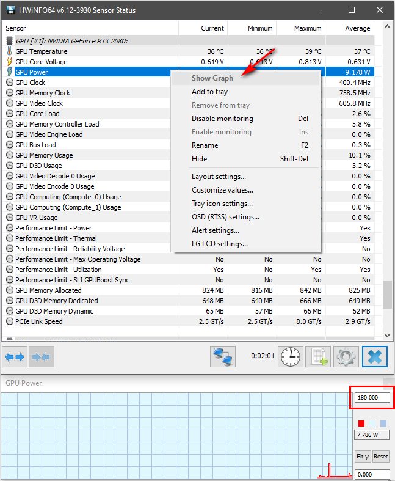Select the Performance Limit - SLI GPUBoost Sync row
395x481 pixels.
(x=188, y=280)
